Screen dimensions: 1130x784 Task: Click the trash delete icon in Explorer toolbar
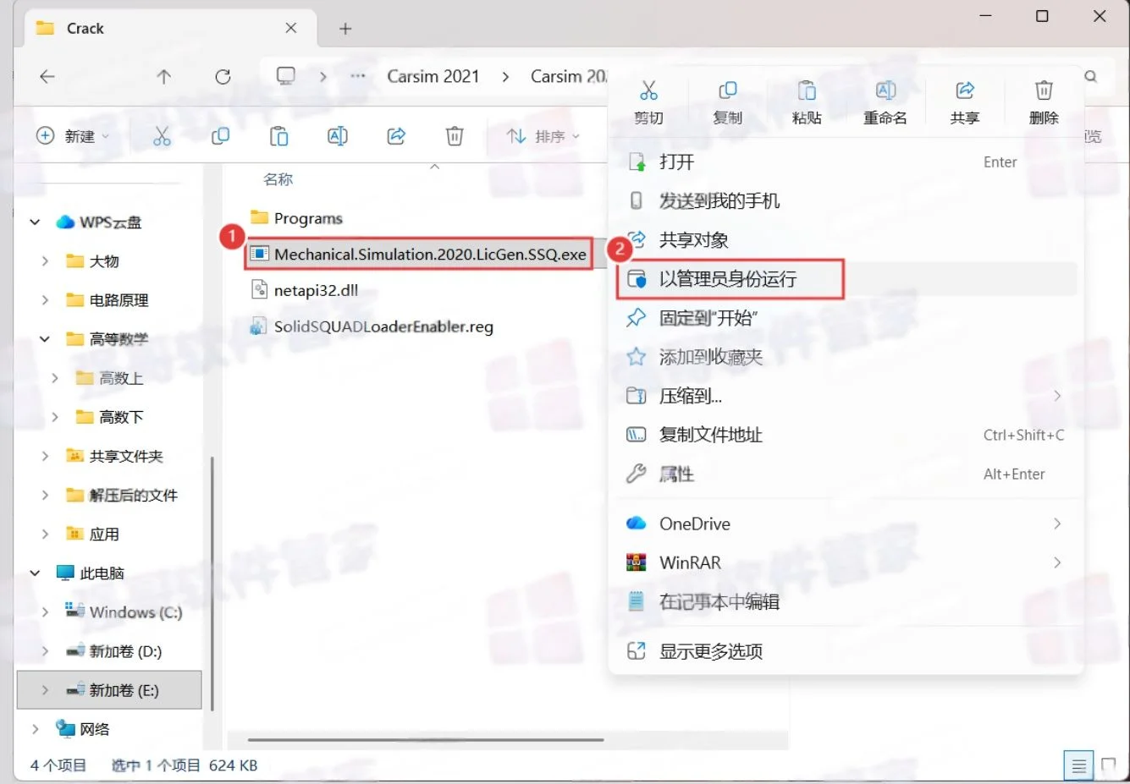(x=455, y=136)
